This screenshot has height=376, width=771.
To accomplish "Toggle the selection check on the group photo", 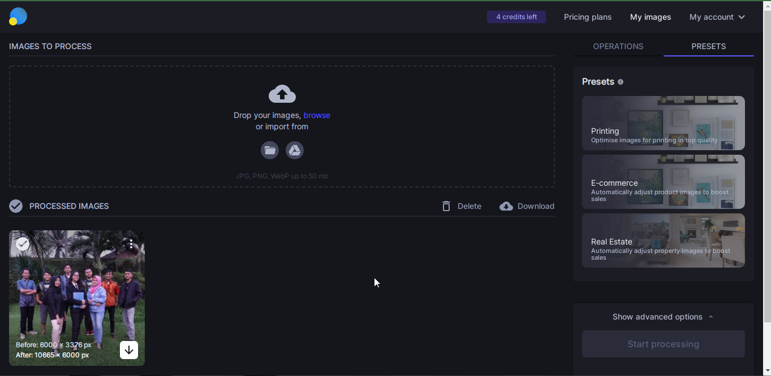I will [x=23, y=244].
